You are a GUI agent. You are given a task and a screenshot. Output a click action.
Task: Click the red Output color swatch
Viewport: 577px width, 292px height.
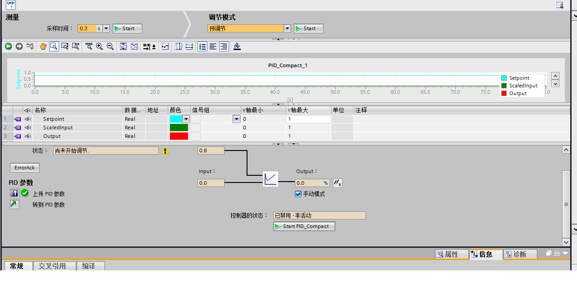tap(179, 136)
